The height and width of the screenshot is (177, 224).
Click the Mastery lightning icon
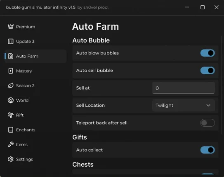[x=11, y=71]
